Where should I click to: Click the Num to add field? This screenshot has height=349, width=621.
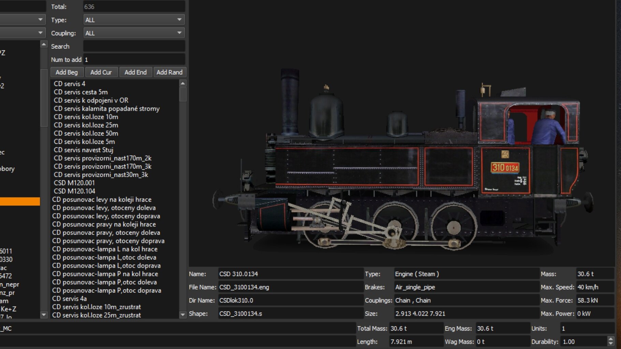[134, 60]
